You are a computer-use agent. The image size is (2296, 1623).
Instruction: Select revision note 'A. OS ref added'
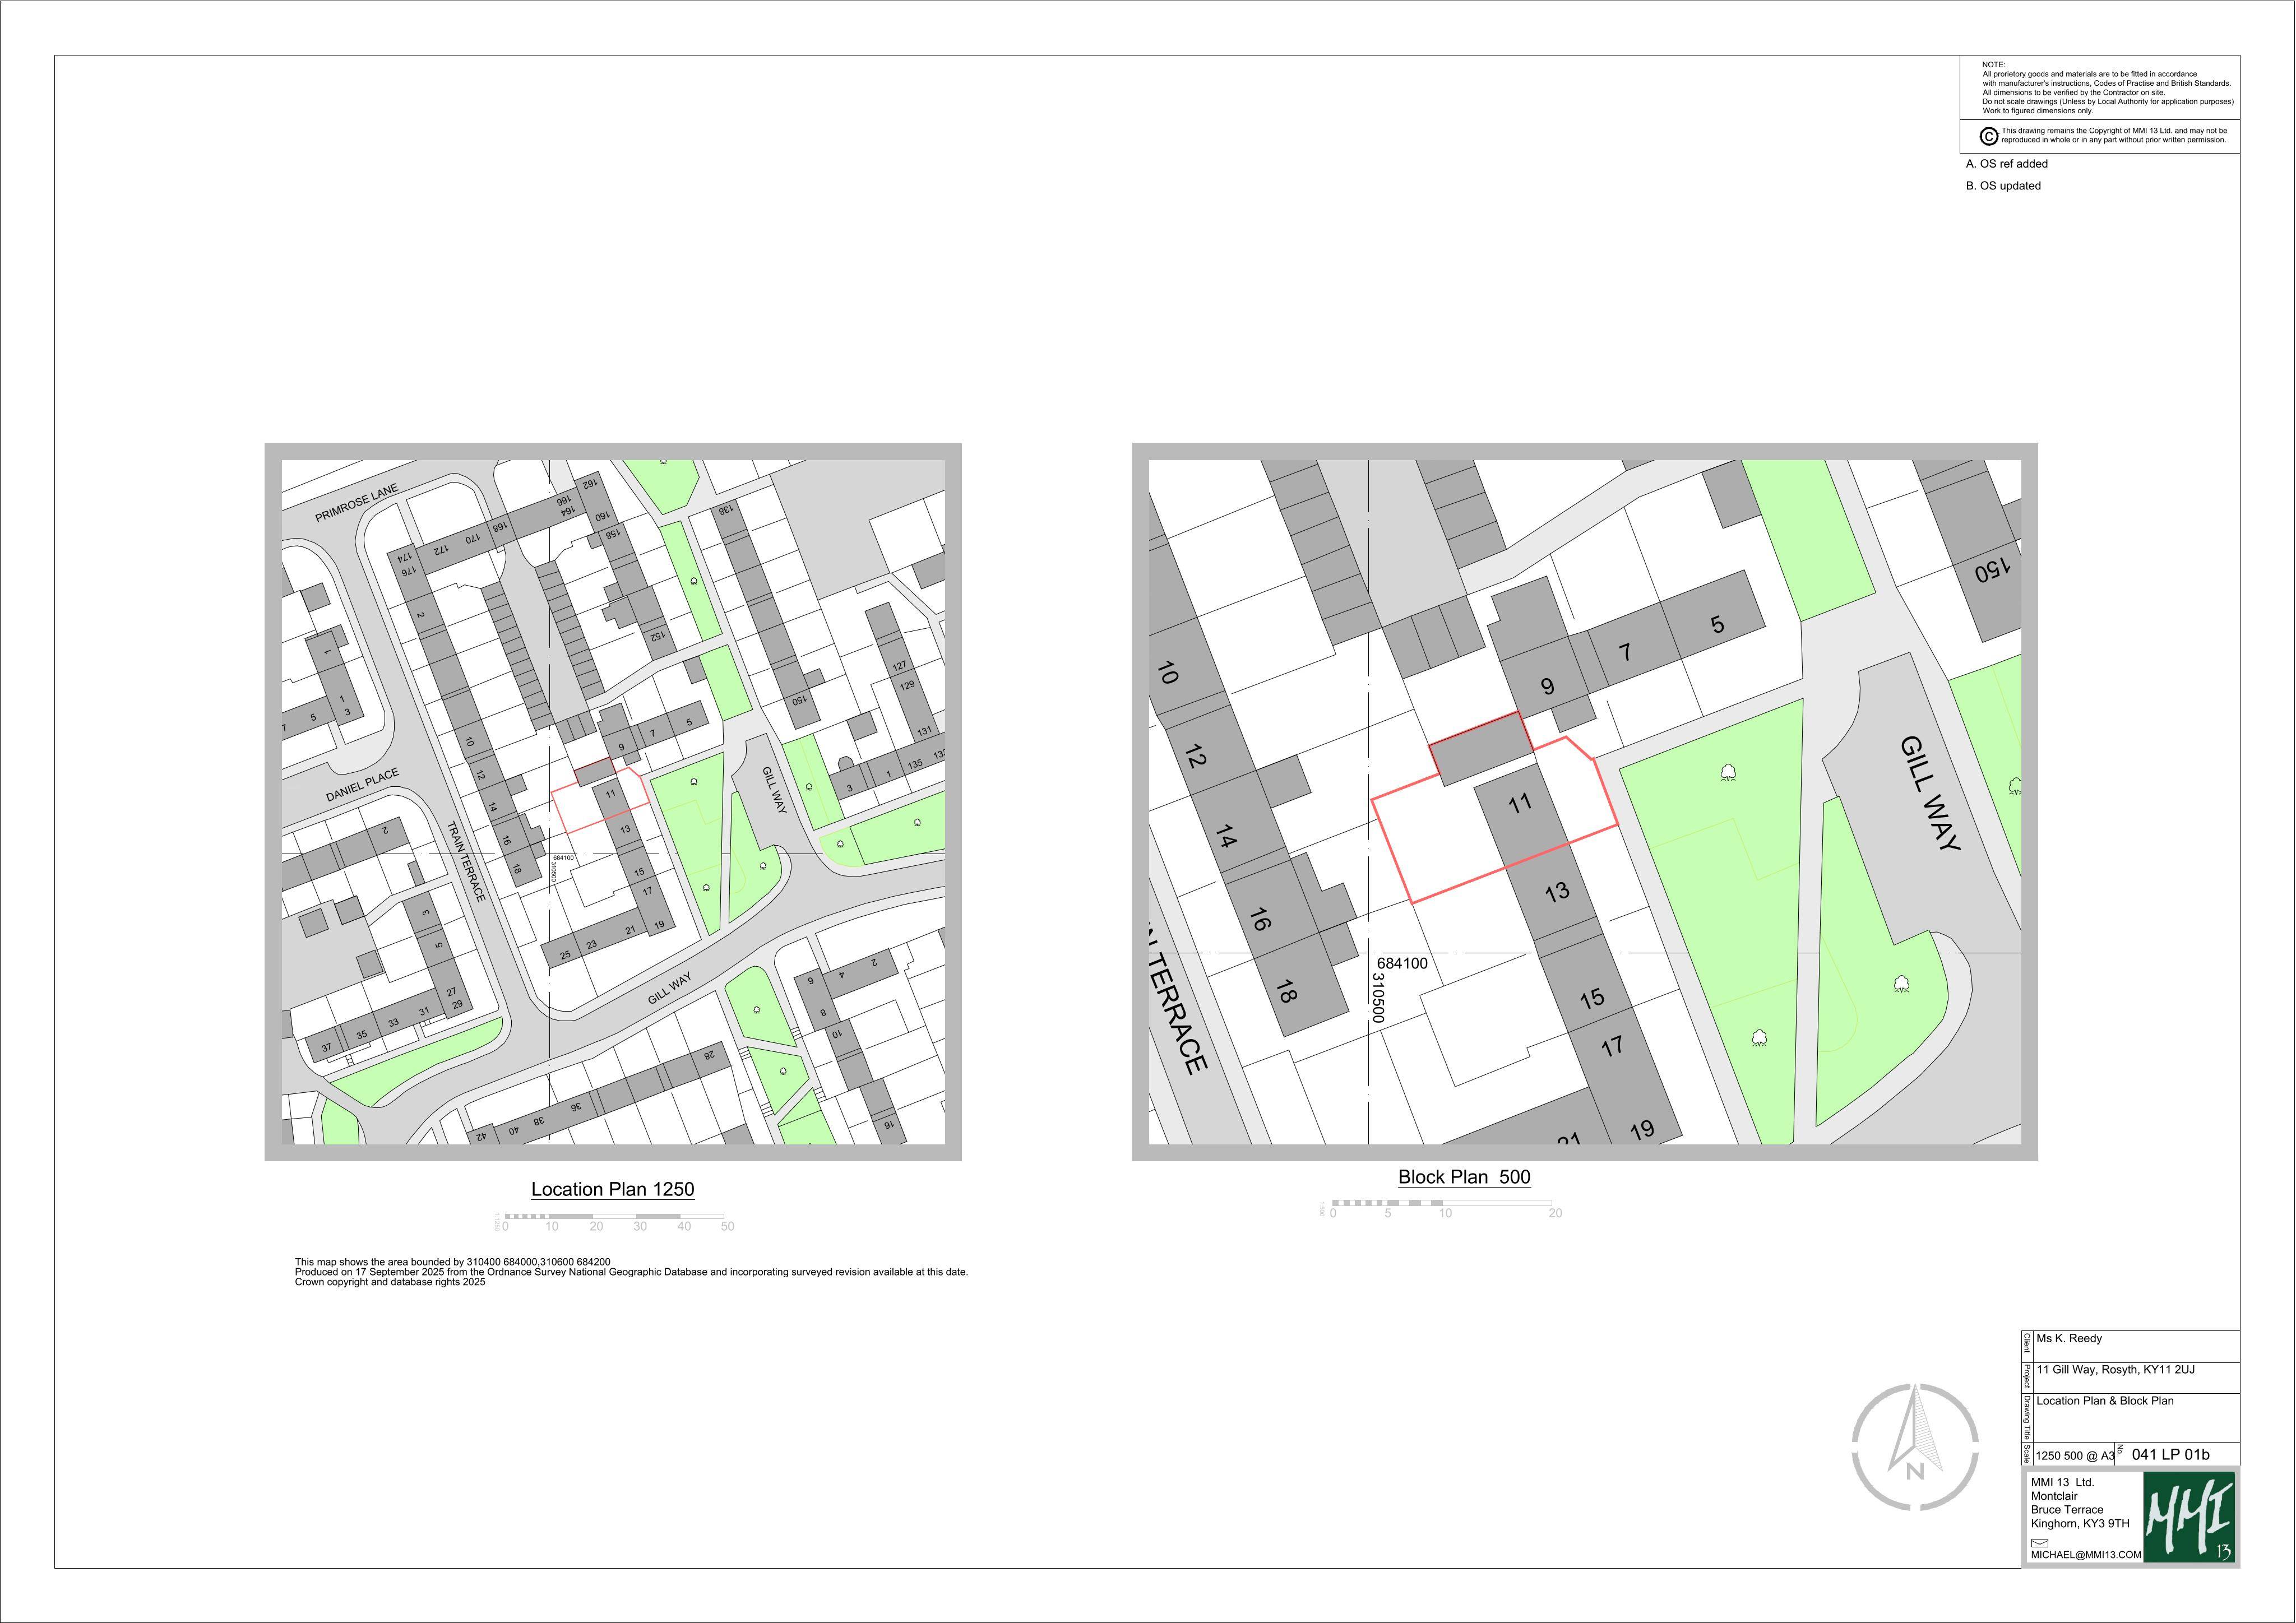click(x=2006, y=164)
